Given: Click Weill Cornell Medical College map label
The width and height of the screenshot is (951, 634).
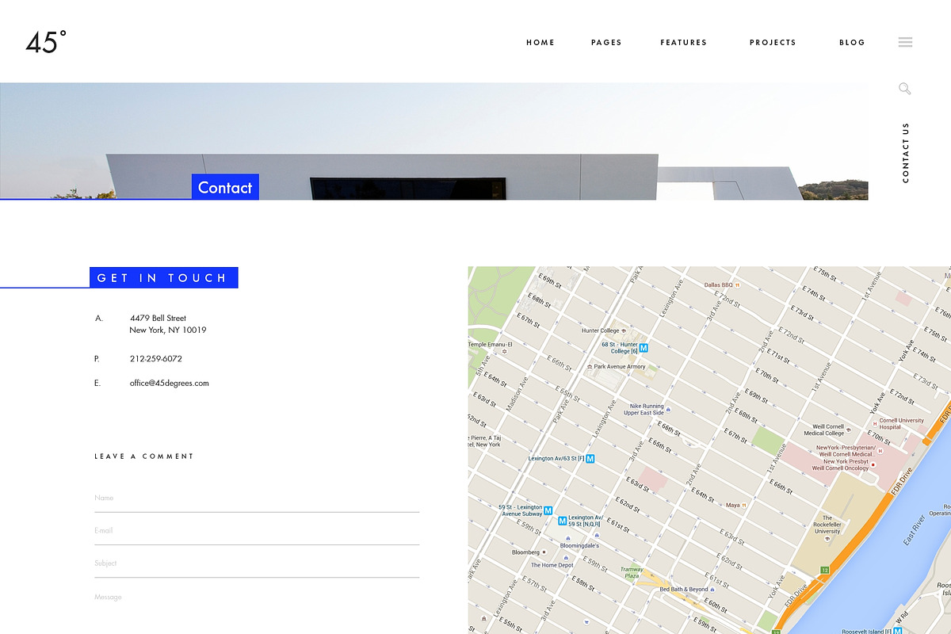Looking at the screenshot, I should 824,430.
